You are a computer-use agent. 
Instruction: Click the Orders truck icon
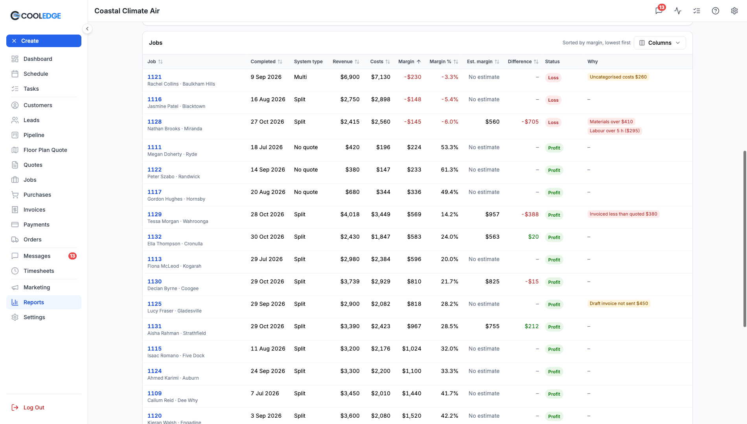pyautogui.click(x=15, y=239)
